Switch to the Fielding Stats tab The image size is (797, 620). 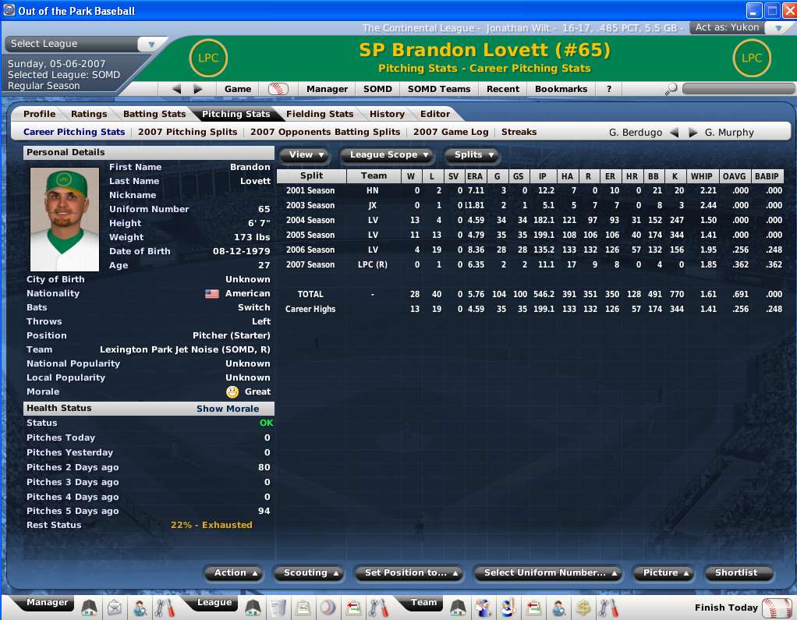(x=320, y=114)
